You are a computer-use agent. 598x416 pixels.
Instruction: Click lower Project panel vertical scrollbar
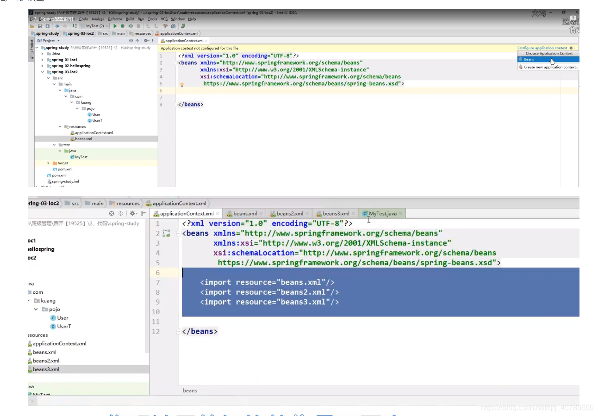pyautogui.click(x=147, y=287)
